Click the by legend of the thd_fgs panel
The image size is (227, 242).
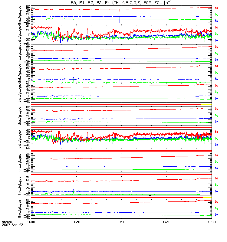(x=217, y=73)
